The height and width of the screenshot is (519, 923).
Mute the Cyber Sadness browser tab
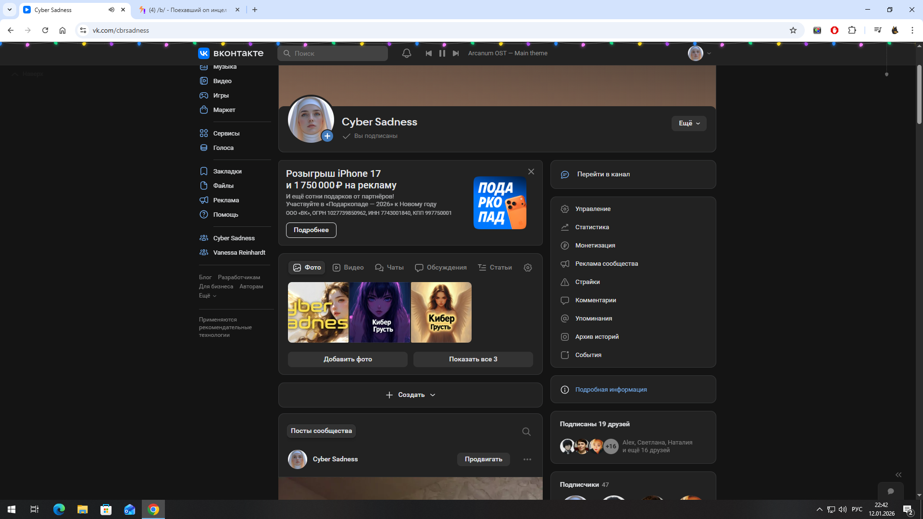point(112,10)
